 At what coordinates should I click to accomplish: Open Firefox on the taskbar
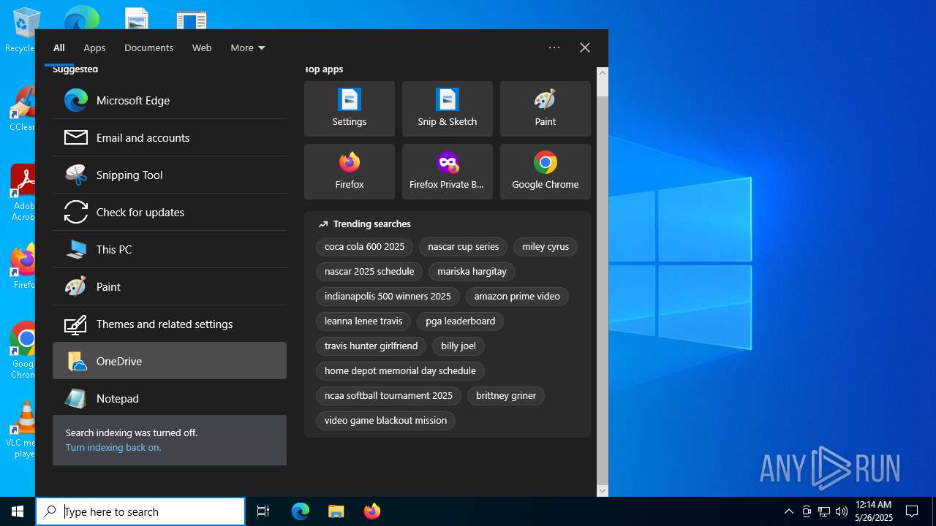pos(371,511)
